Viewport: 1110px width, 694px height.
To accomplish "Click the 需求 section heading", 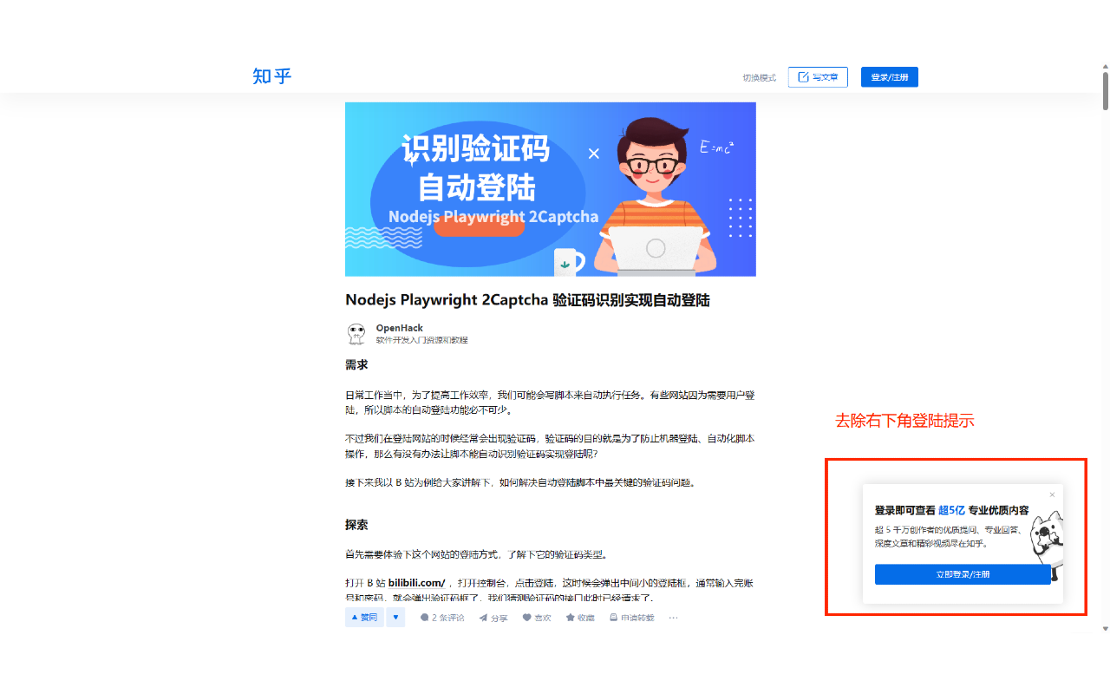I will 356,364.
